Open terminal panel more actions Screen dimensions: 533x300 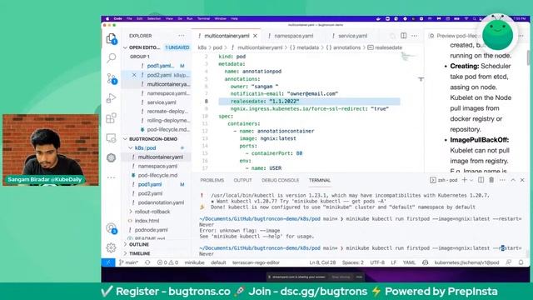point(502,180)
